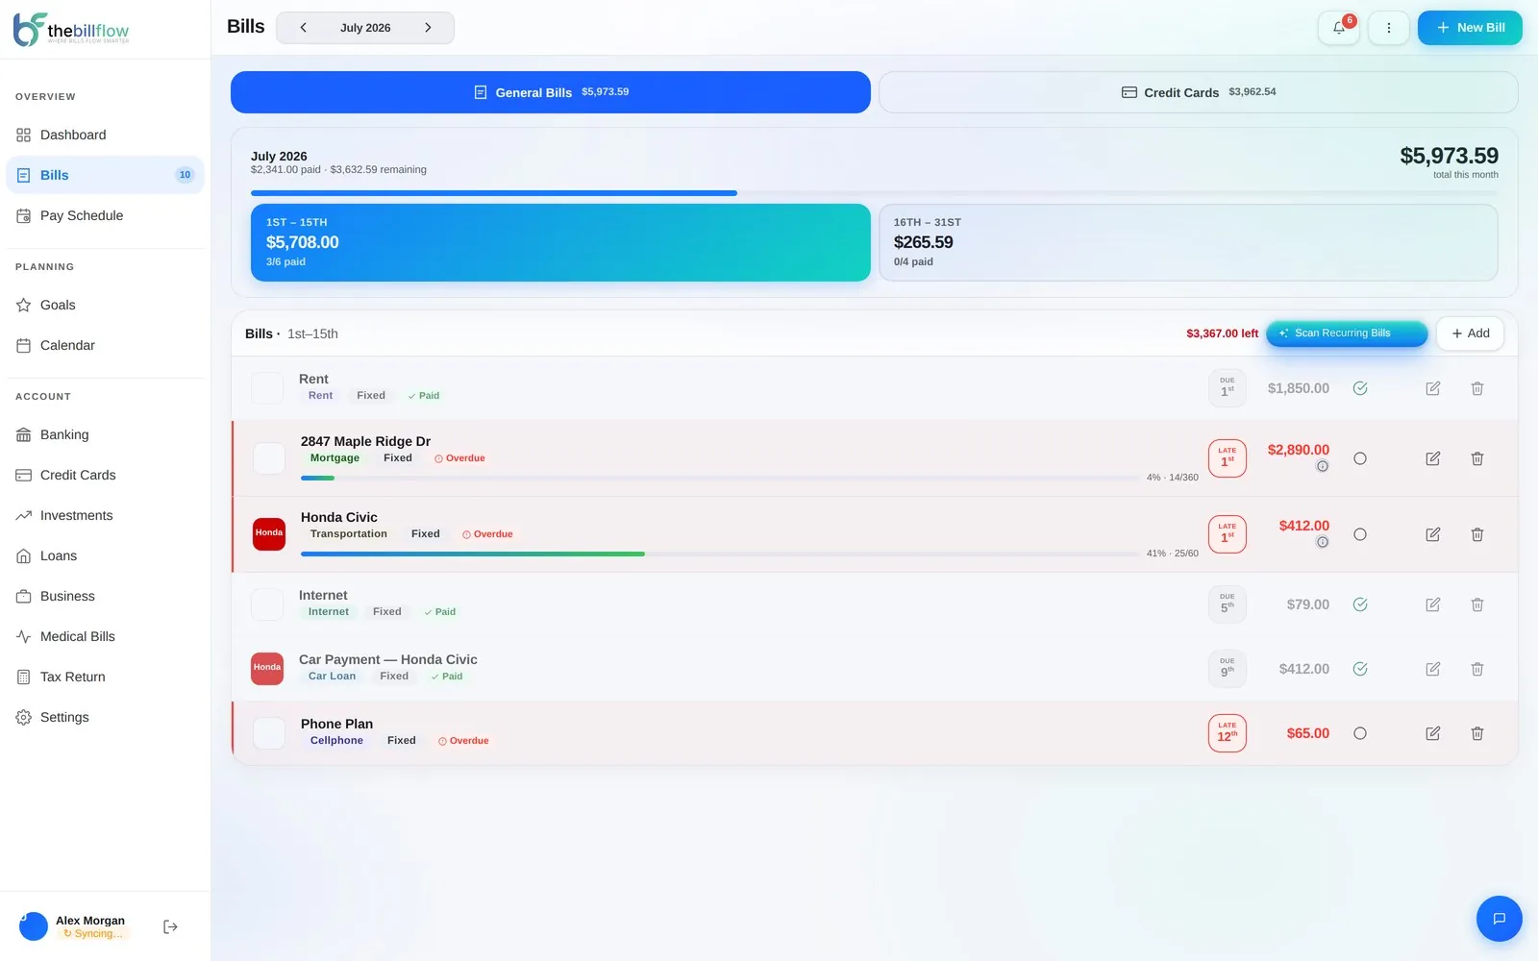Edit the Internet bill
The width and height of the screenshot is (1538, 961).
1432,604
